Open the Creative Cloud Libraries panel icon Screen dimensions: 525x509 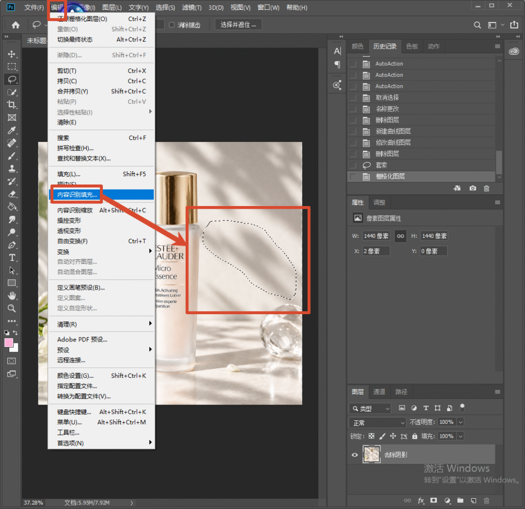514,51
